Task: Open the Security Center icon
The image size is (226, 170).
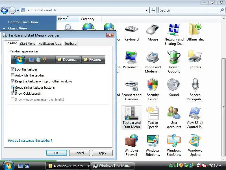Action: 153,90
